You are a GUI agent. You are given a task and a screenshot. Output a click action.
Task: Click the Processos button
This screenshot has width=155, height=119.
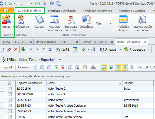[135, 49]
